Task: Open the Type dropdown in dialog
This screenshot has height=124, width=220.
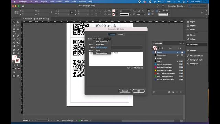Action: point(102,39)
